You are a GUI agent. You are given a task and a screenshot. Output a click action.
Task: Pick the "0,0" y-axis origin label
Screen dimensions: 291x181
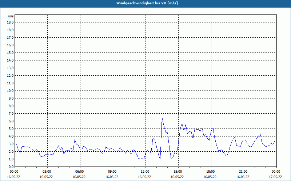(11, 167)
